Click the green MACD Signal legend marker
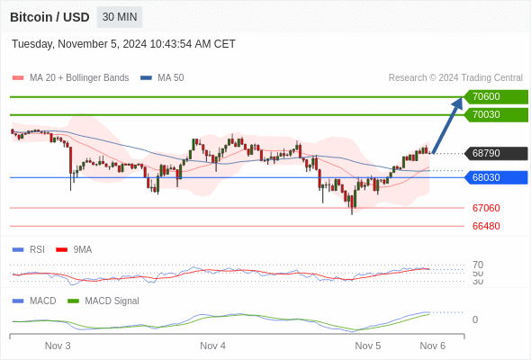This screenshot has width=531, height=360. 73,301
